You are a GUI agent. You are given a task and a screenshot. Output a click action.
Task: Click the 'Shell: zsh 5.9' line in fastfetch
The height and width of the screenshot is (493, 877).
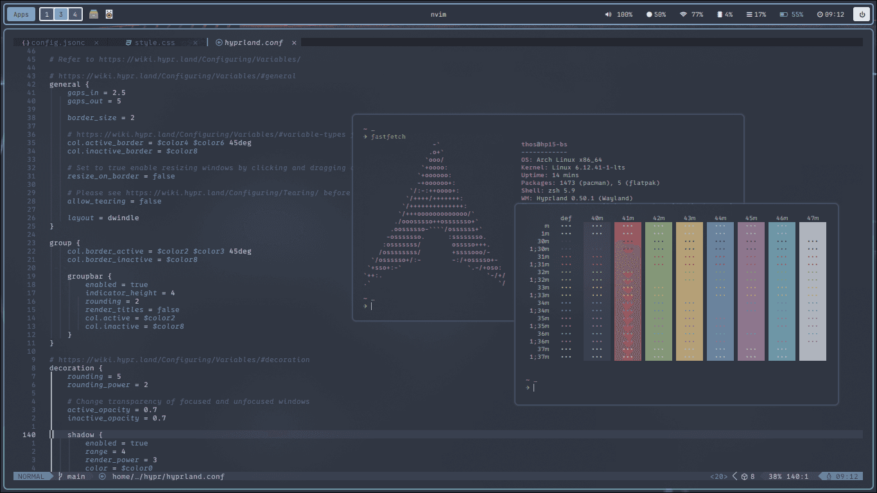coord(548,191)
